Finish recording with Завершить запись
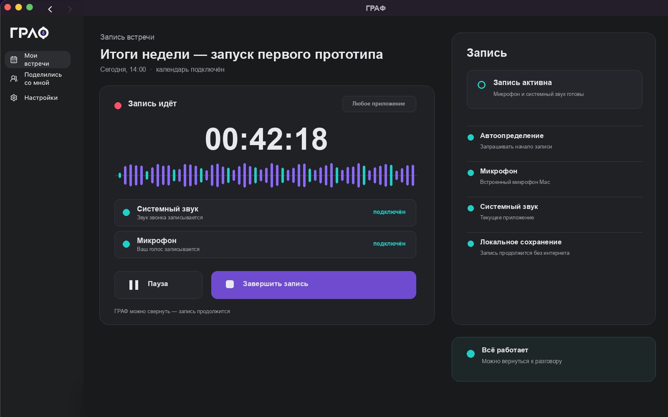 (314, 285)
